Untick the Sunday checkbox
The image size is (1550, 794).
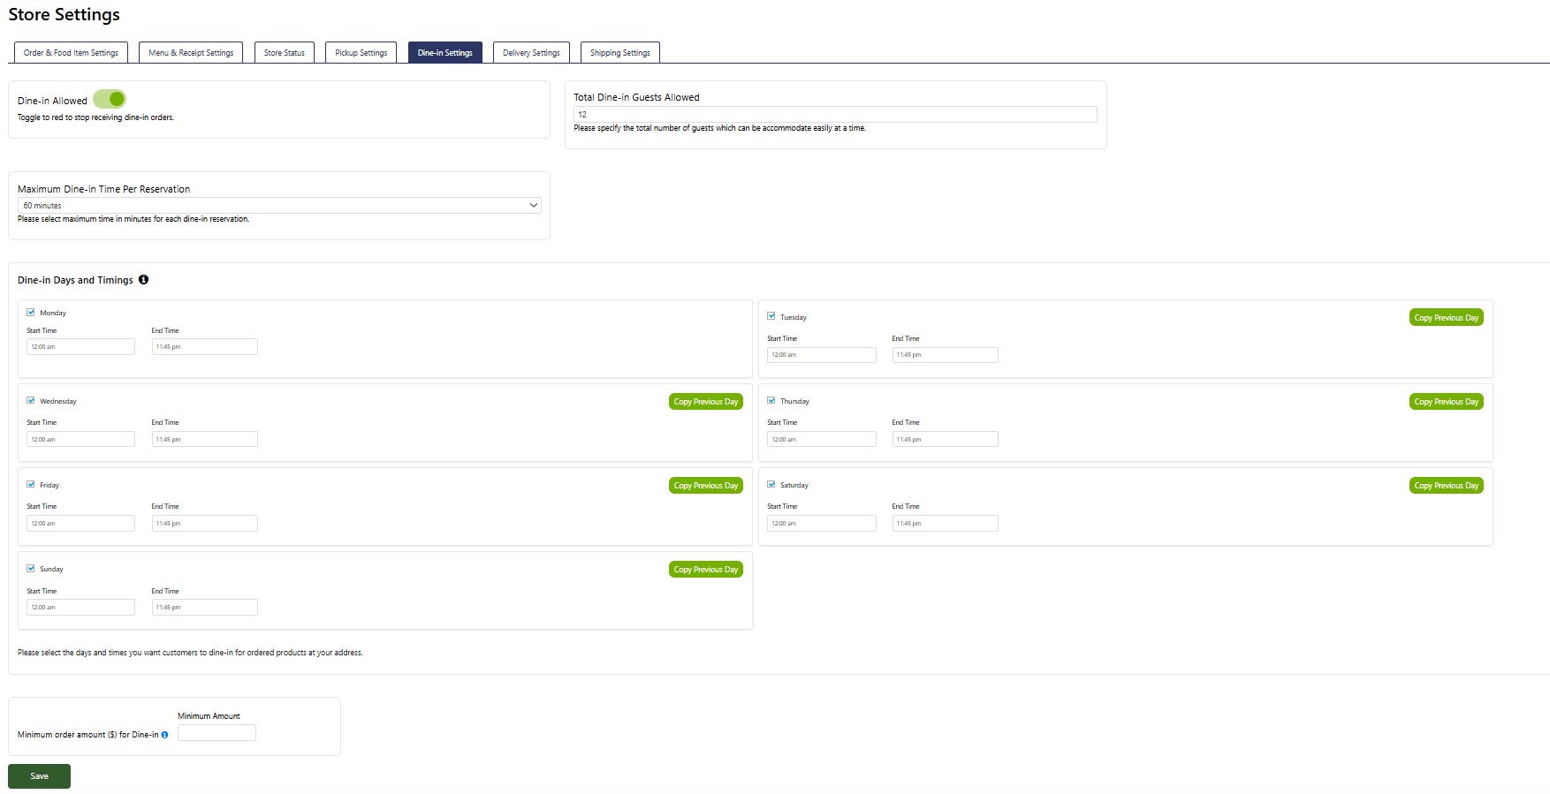pos(31,569)
